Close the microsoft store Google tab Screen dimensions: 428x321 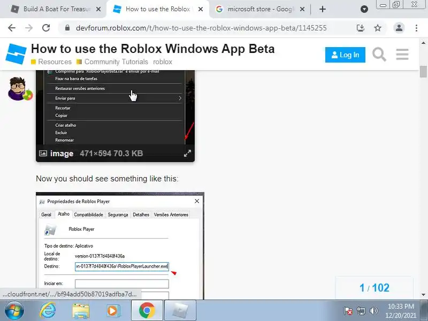point(302,9)
